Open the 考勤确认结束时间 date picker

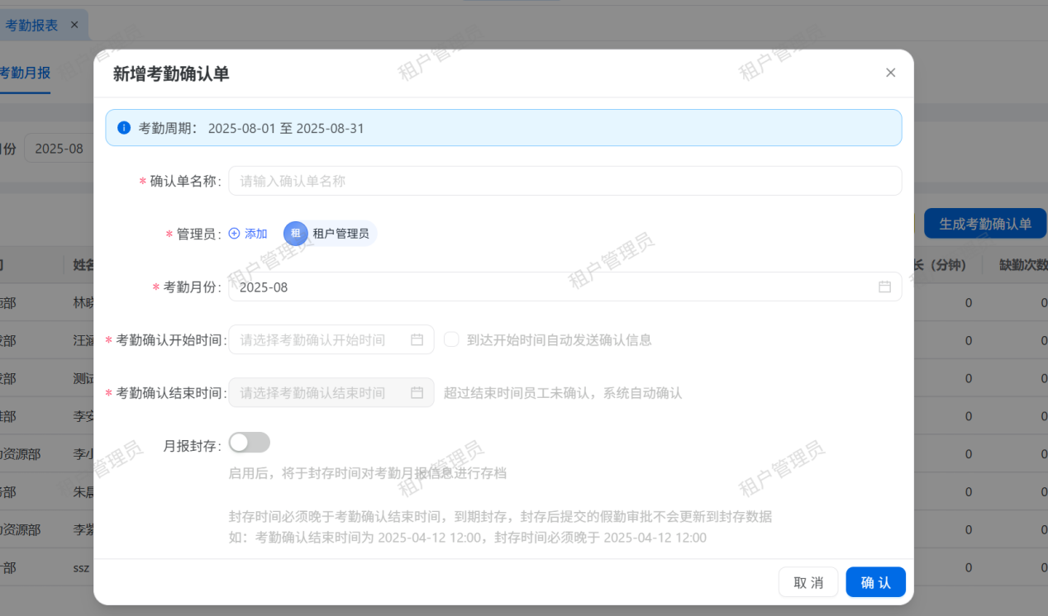(x=322, y=393)
